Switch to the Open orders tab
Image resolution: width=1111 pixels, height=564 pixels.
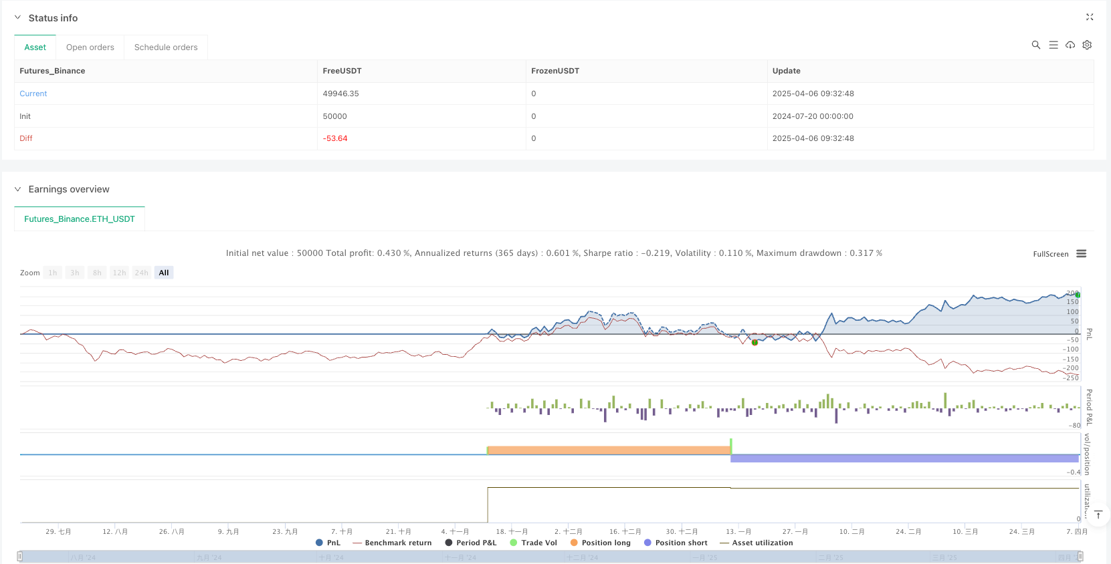click(x=90, y=47)
